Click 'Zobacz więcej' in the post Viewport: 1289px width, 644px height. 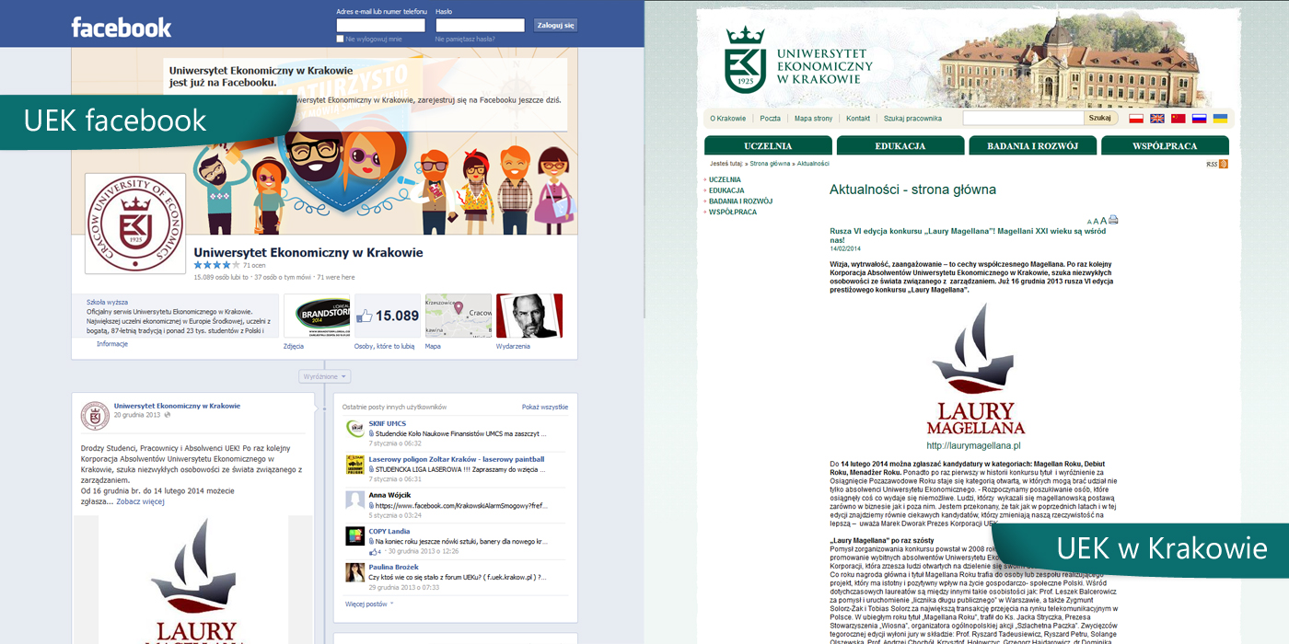pos(140,501)
